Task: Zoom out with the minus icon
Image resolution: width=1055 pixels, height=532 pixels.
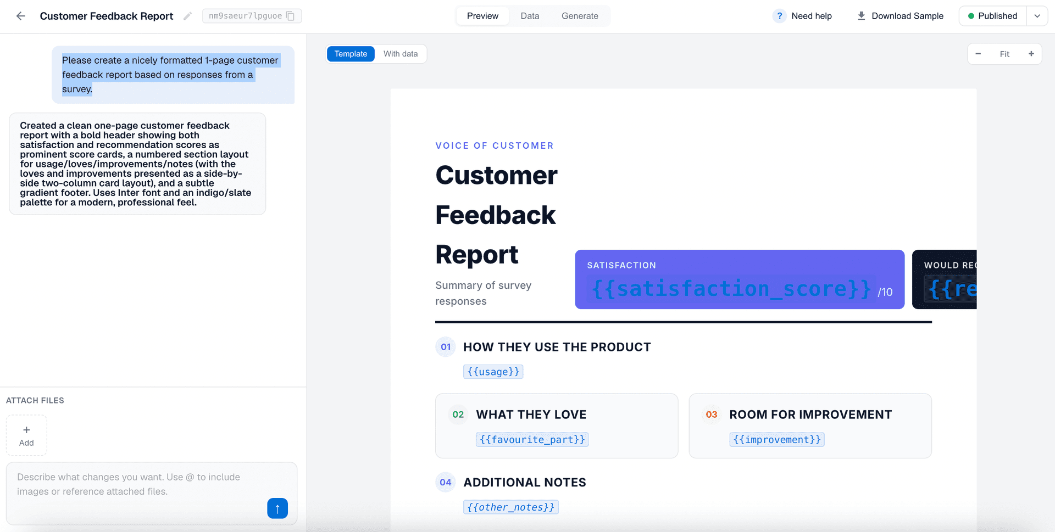Action: [x=978, y=54]
